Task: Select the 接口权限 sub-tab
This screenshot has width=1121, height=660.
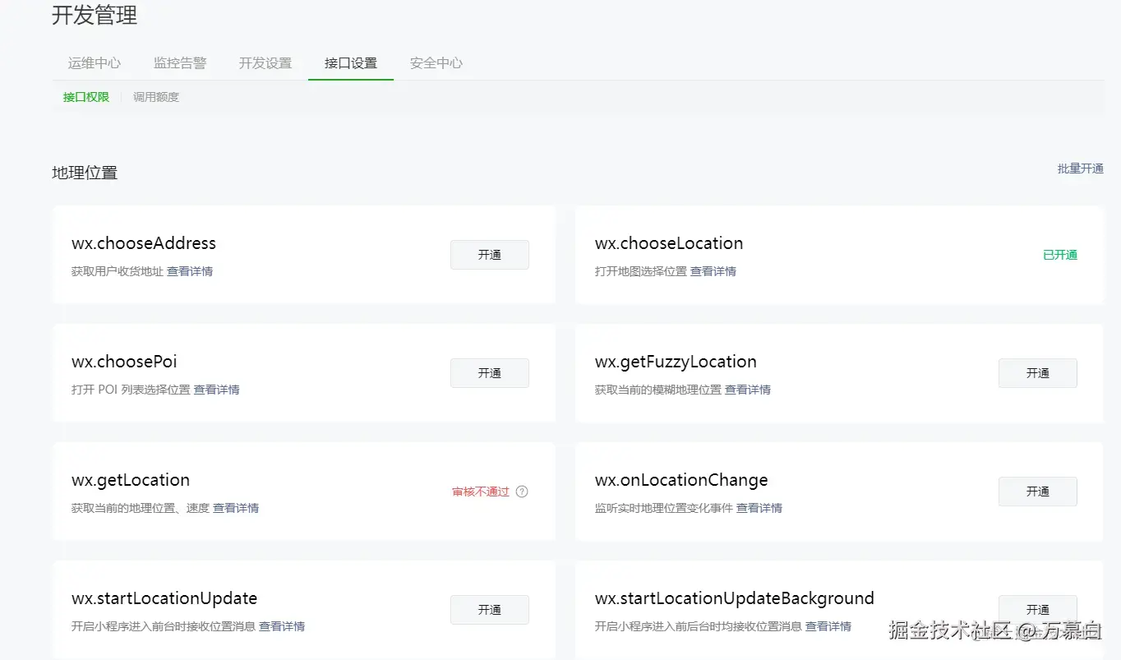Action: (x=86, y=97)
